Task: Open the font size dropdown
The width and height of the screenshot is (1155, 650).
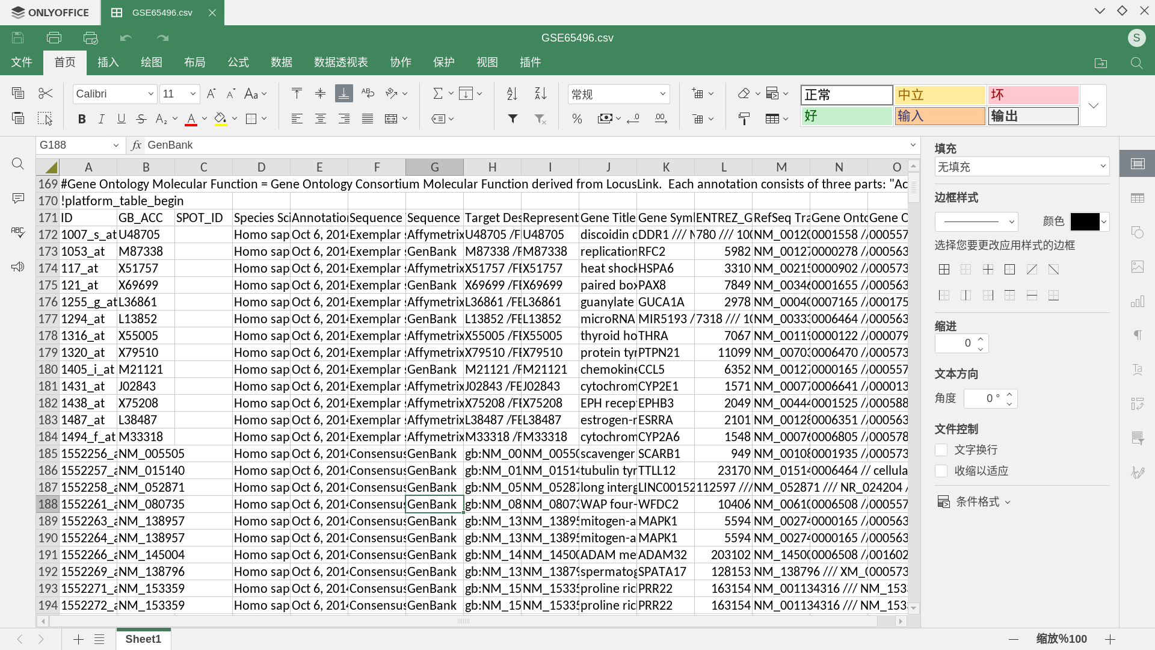Action: (192, 94)
